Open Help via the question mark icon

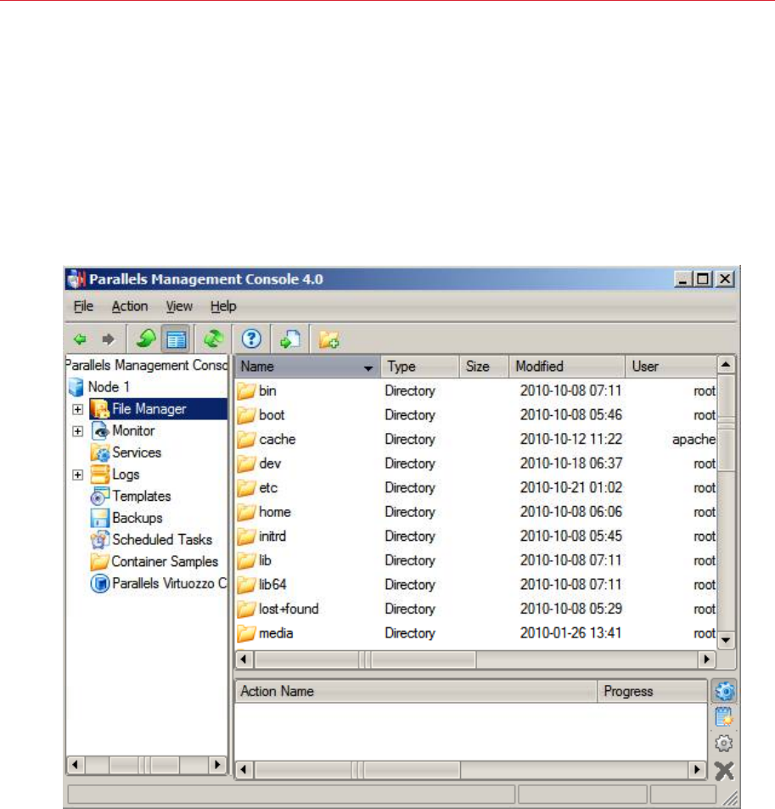coord(251,339)
